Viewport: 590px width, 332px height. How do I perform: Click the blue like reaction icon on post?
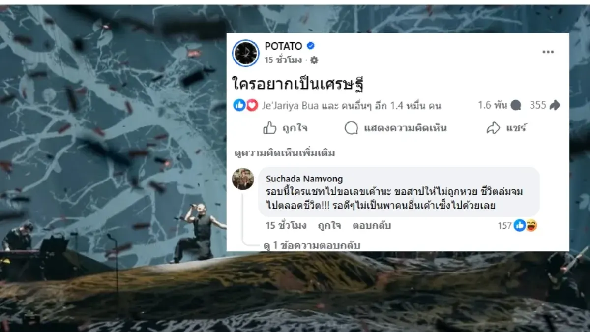click(239, 105)
